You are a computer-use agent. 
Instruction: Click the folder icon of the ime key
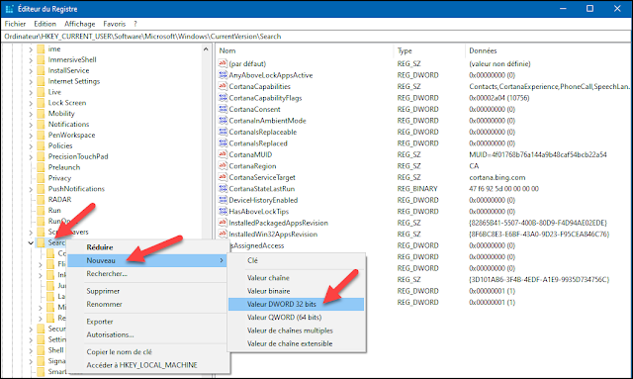coord(41,48)
